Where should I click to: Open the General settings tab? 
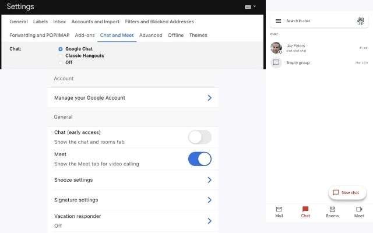[19, 22]
